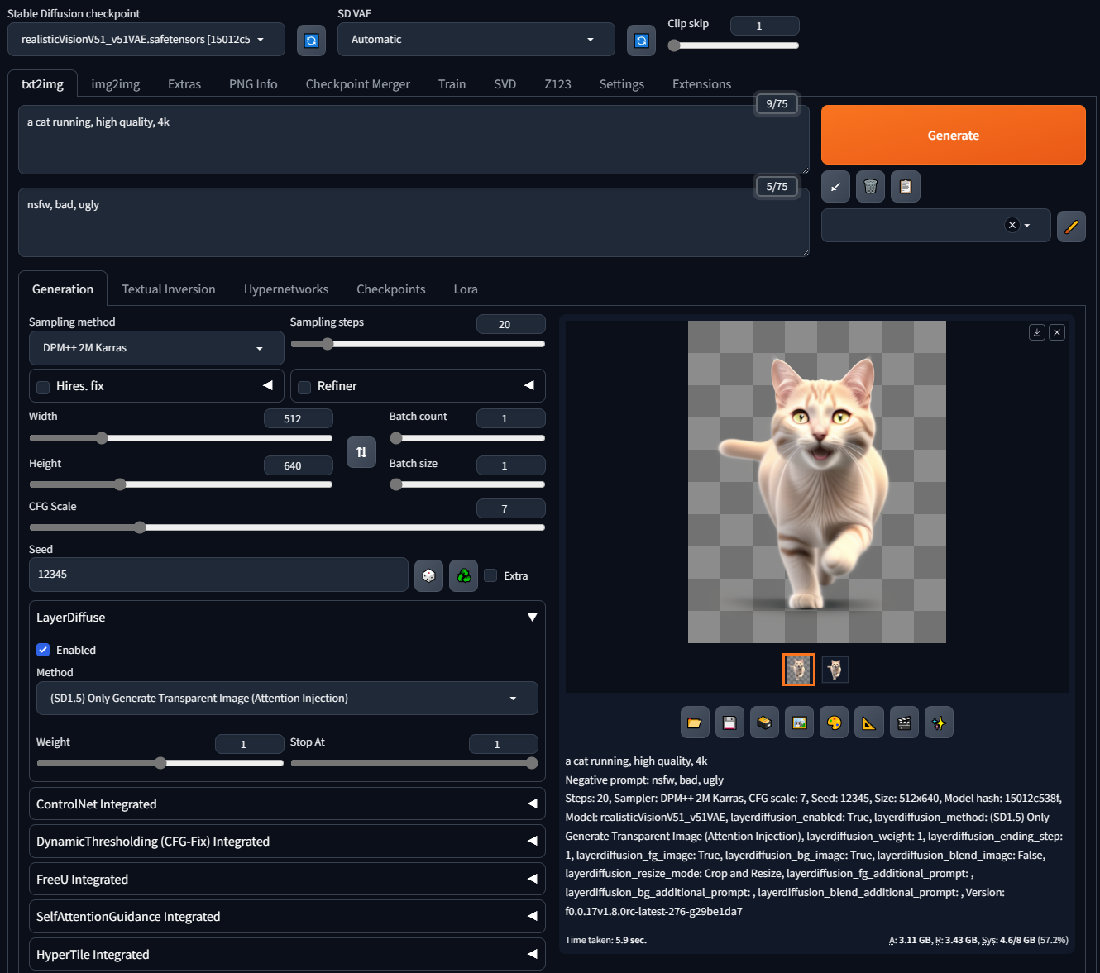Viewport: 1100px width, 973px height.
Task: Open the styles dropdown arrow
Action: click(x=1027, y=226)
